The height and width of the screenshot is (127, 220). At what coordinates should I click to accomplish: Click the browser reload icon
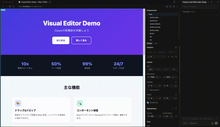[x=10, y=6]
